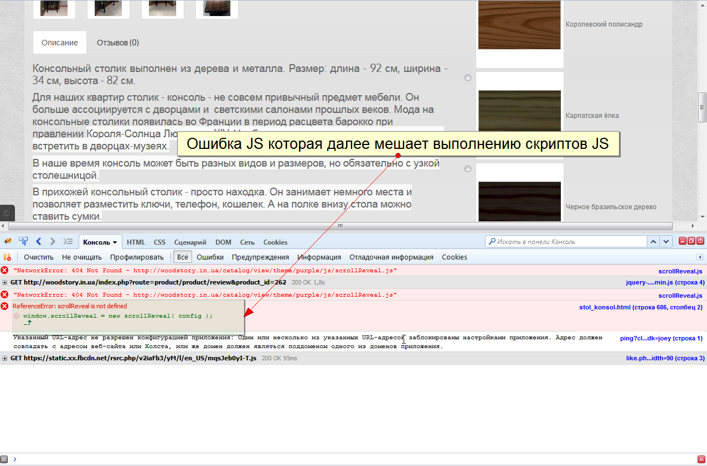
Task: Toggle the Все filter button
Action: (183, 257)
